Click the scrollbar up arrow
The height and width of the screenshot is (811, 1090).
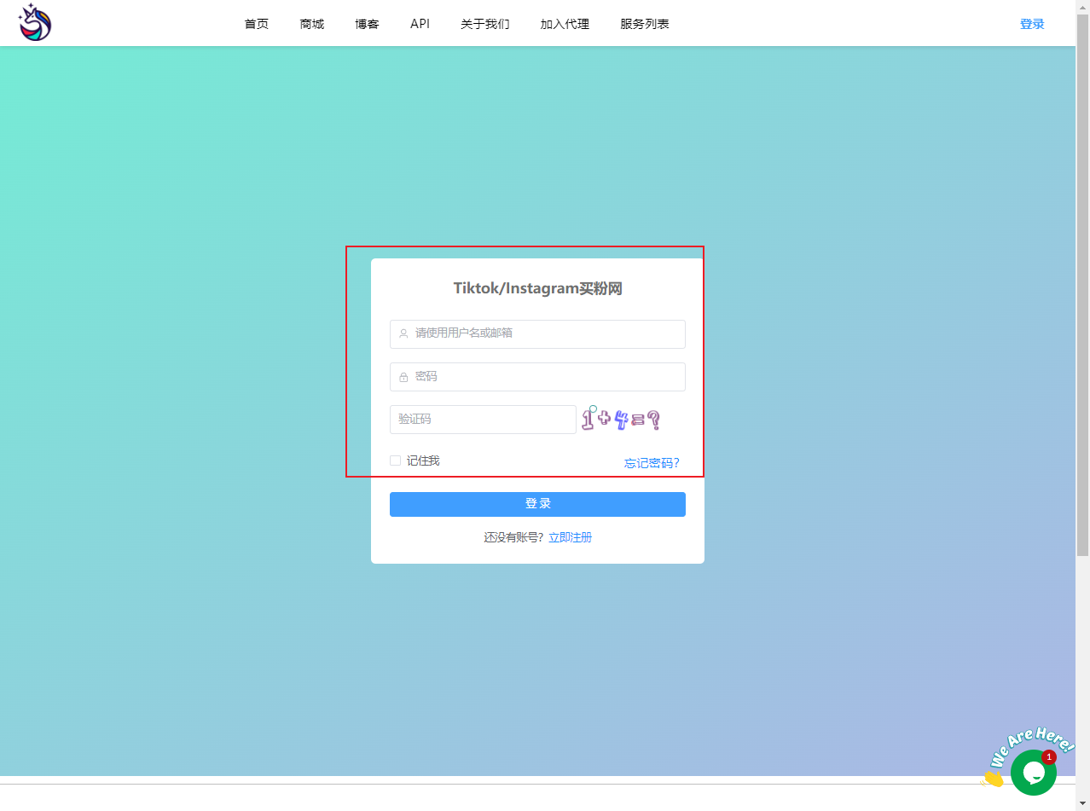(x=1082, y=7)
